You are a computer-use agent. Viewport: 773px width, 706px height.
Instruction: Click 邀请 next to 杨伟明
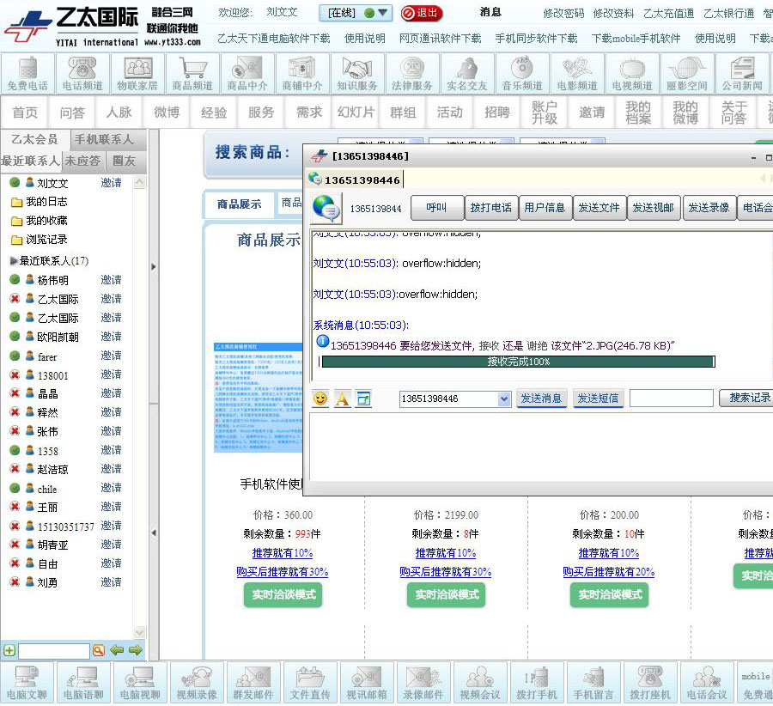(111, 279)
